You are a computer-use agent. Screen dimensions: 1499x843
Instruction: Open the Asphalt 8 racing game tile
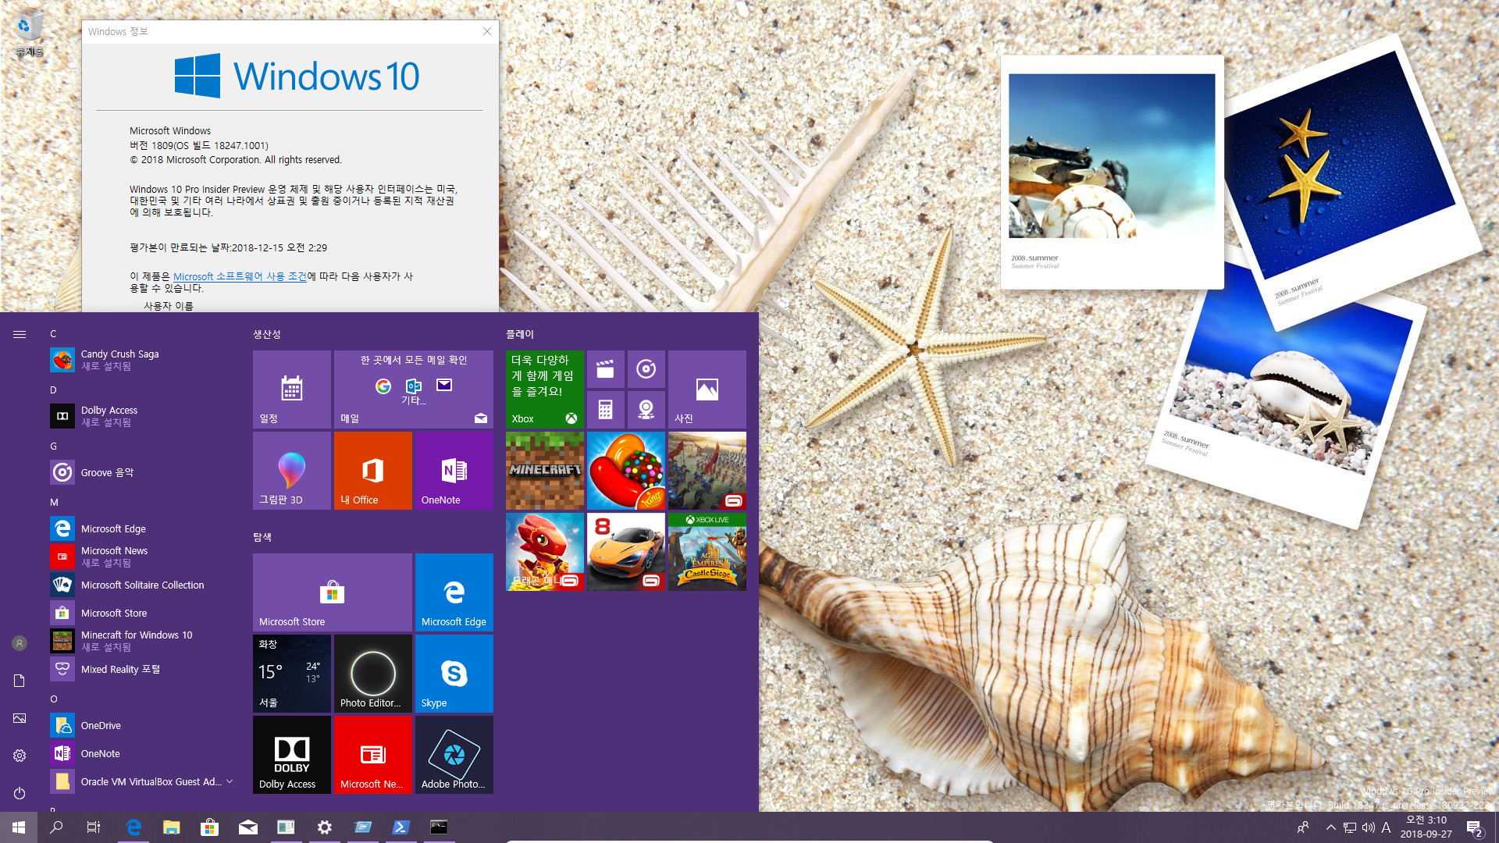pos(625,552)
